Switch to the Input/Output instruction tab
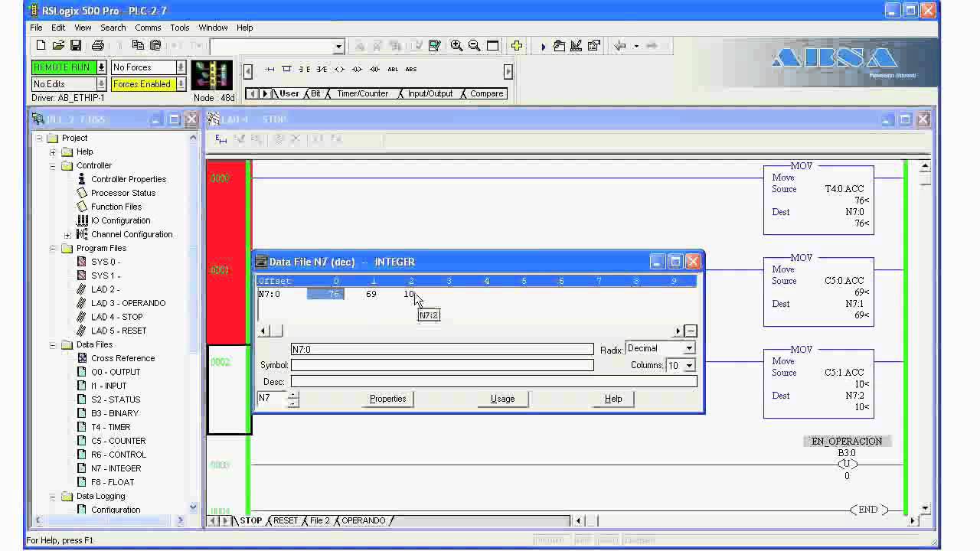This screenshot has width=980, height=551. pyautogui.click(x=430, y=93)
